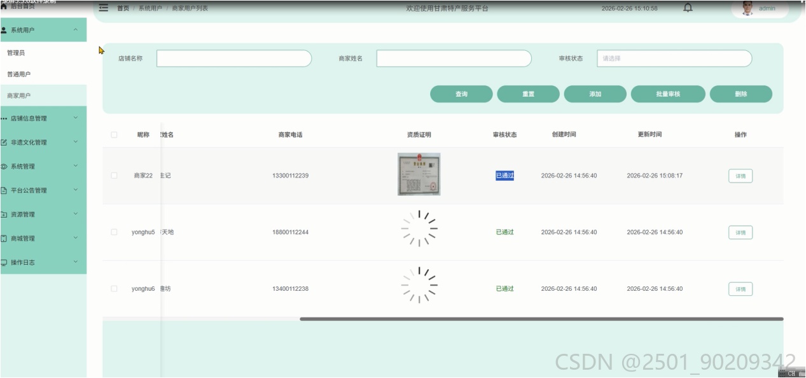Click the 店铺信息管理 sidebar icon
Viewport: 806px width, 378px height.
point(4,118)
